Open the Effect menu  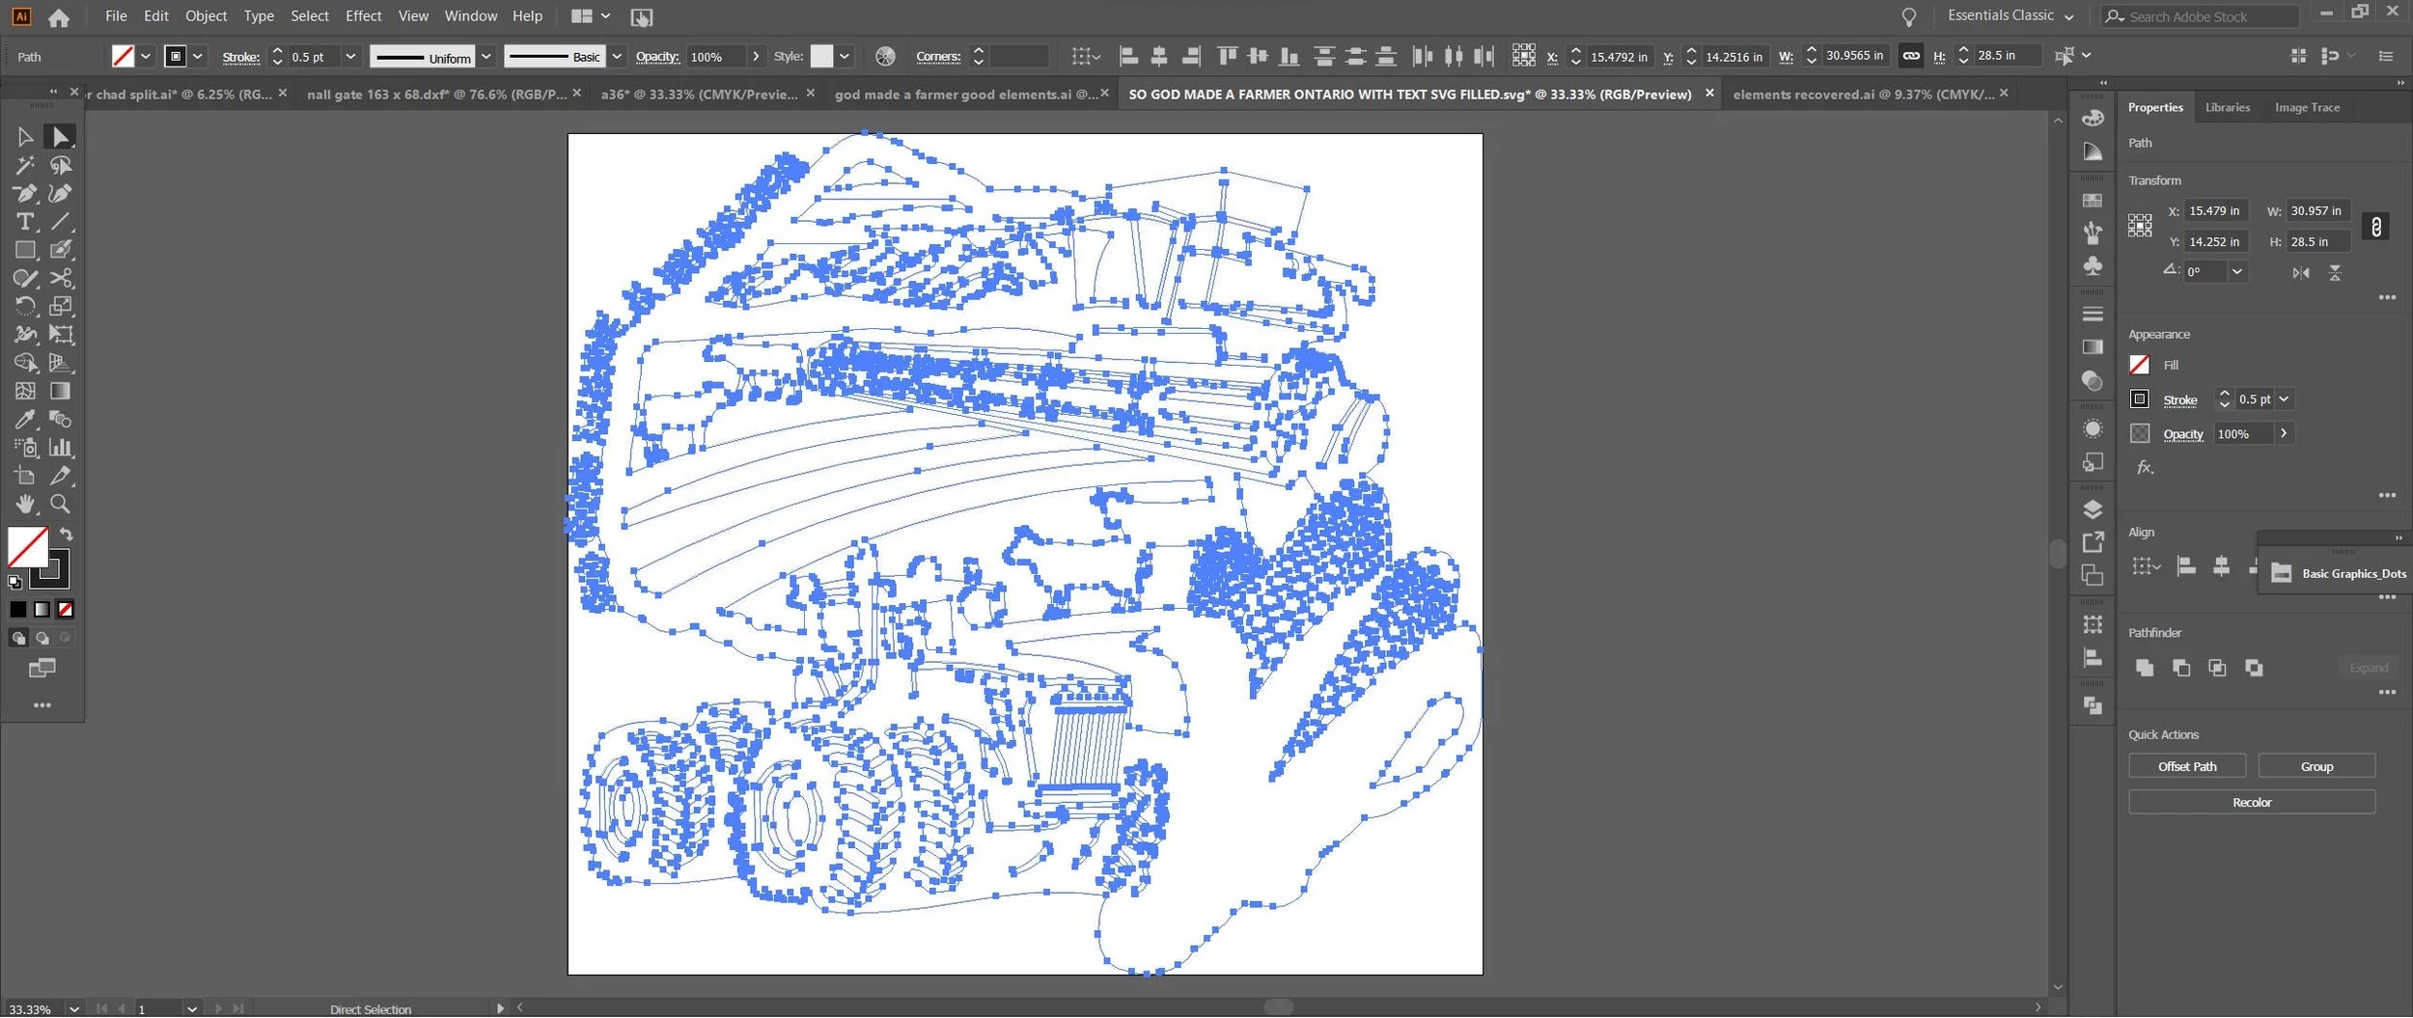[363, 15]
